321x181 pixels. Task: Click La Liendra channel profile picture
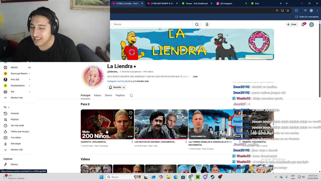[93, 76]
